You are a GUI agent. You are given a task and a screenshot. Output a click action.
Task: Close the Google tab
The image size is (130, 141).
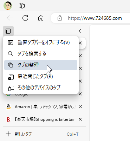[80, 94]
